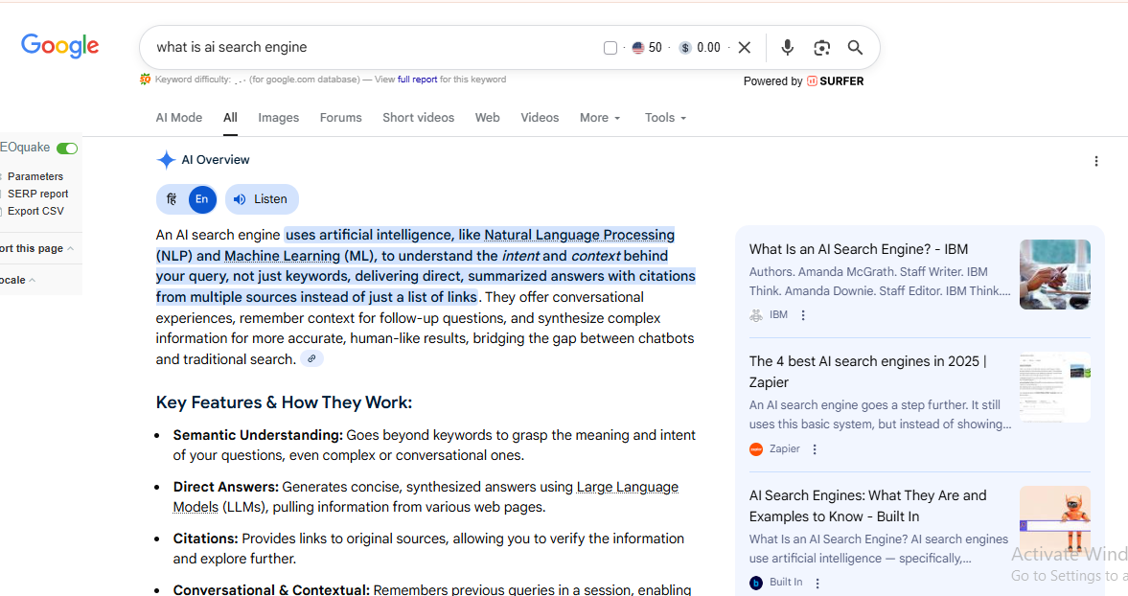1128x596 pixels.
Task: Click the AI Overview sparkle icon
Action: click(166, 160)
